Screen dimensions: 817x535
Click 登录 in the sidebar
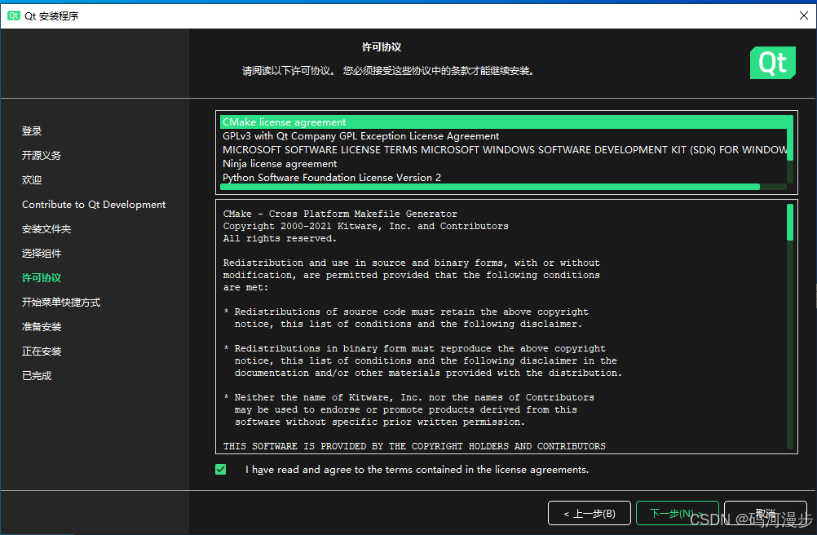[31, 130]
